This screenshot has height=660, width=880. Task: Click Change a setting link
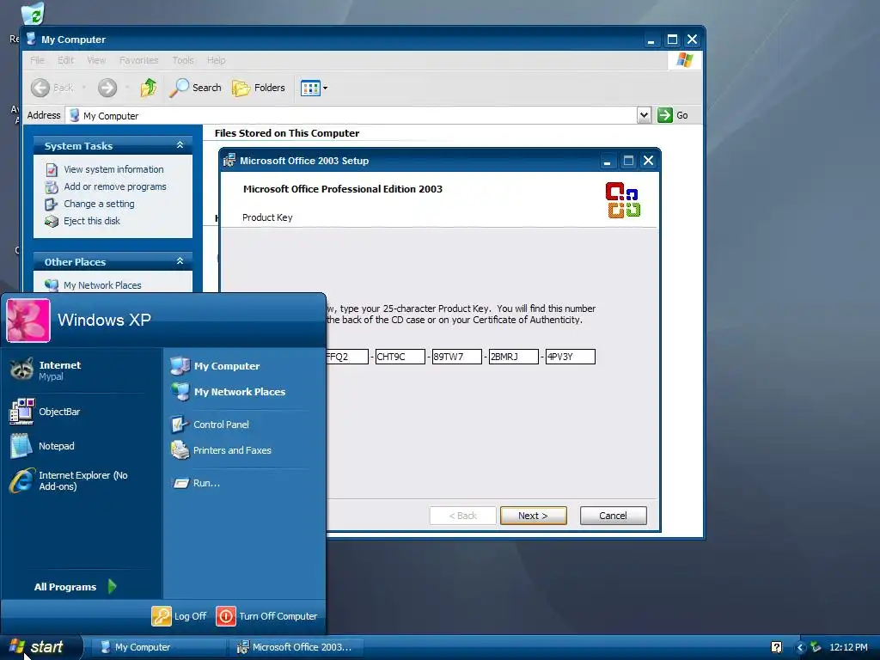(x=99, y=204)
